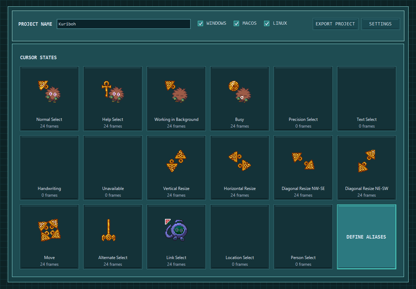
Task: Select the empty Handwriting cursor card
Action: pyautogui.click(x=49, y=167)
